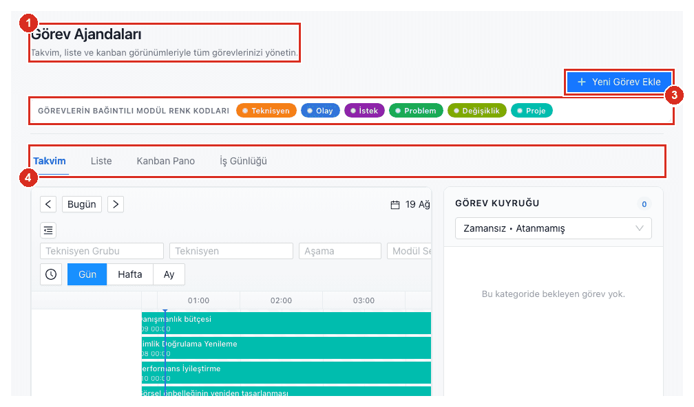Open the 'yeniden tasarlanması' task bar
The image size is (694, 407).
tap(286, 392)
